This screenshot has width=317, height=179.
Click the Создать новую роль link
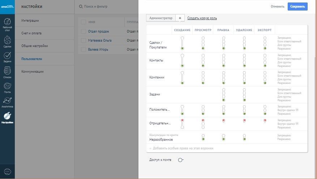(202, 18)
